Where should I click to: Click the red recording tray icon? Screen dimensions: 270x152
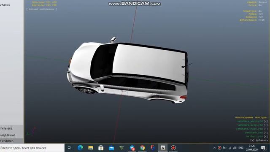click(219, 148)
